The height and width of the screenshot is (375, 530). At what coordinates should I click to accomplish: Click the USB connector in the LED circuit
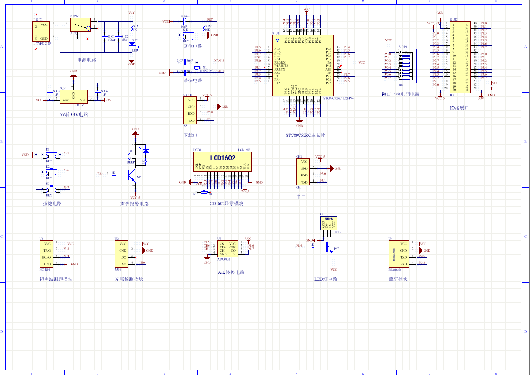click(x=329, y=223)
